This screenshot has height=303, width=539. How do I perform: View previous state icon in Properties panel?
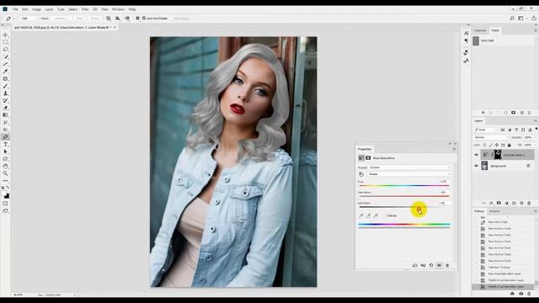click(x=423, y=266)
